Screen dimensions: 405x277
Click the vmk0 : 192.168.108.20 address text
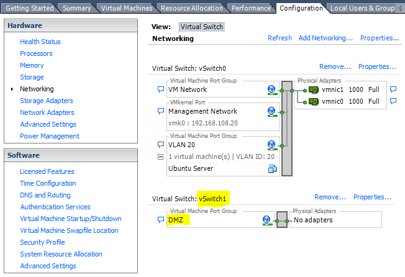[x=203, y=123]
